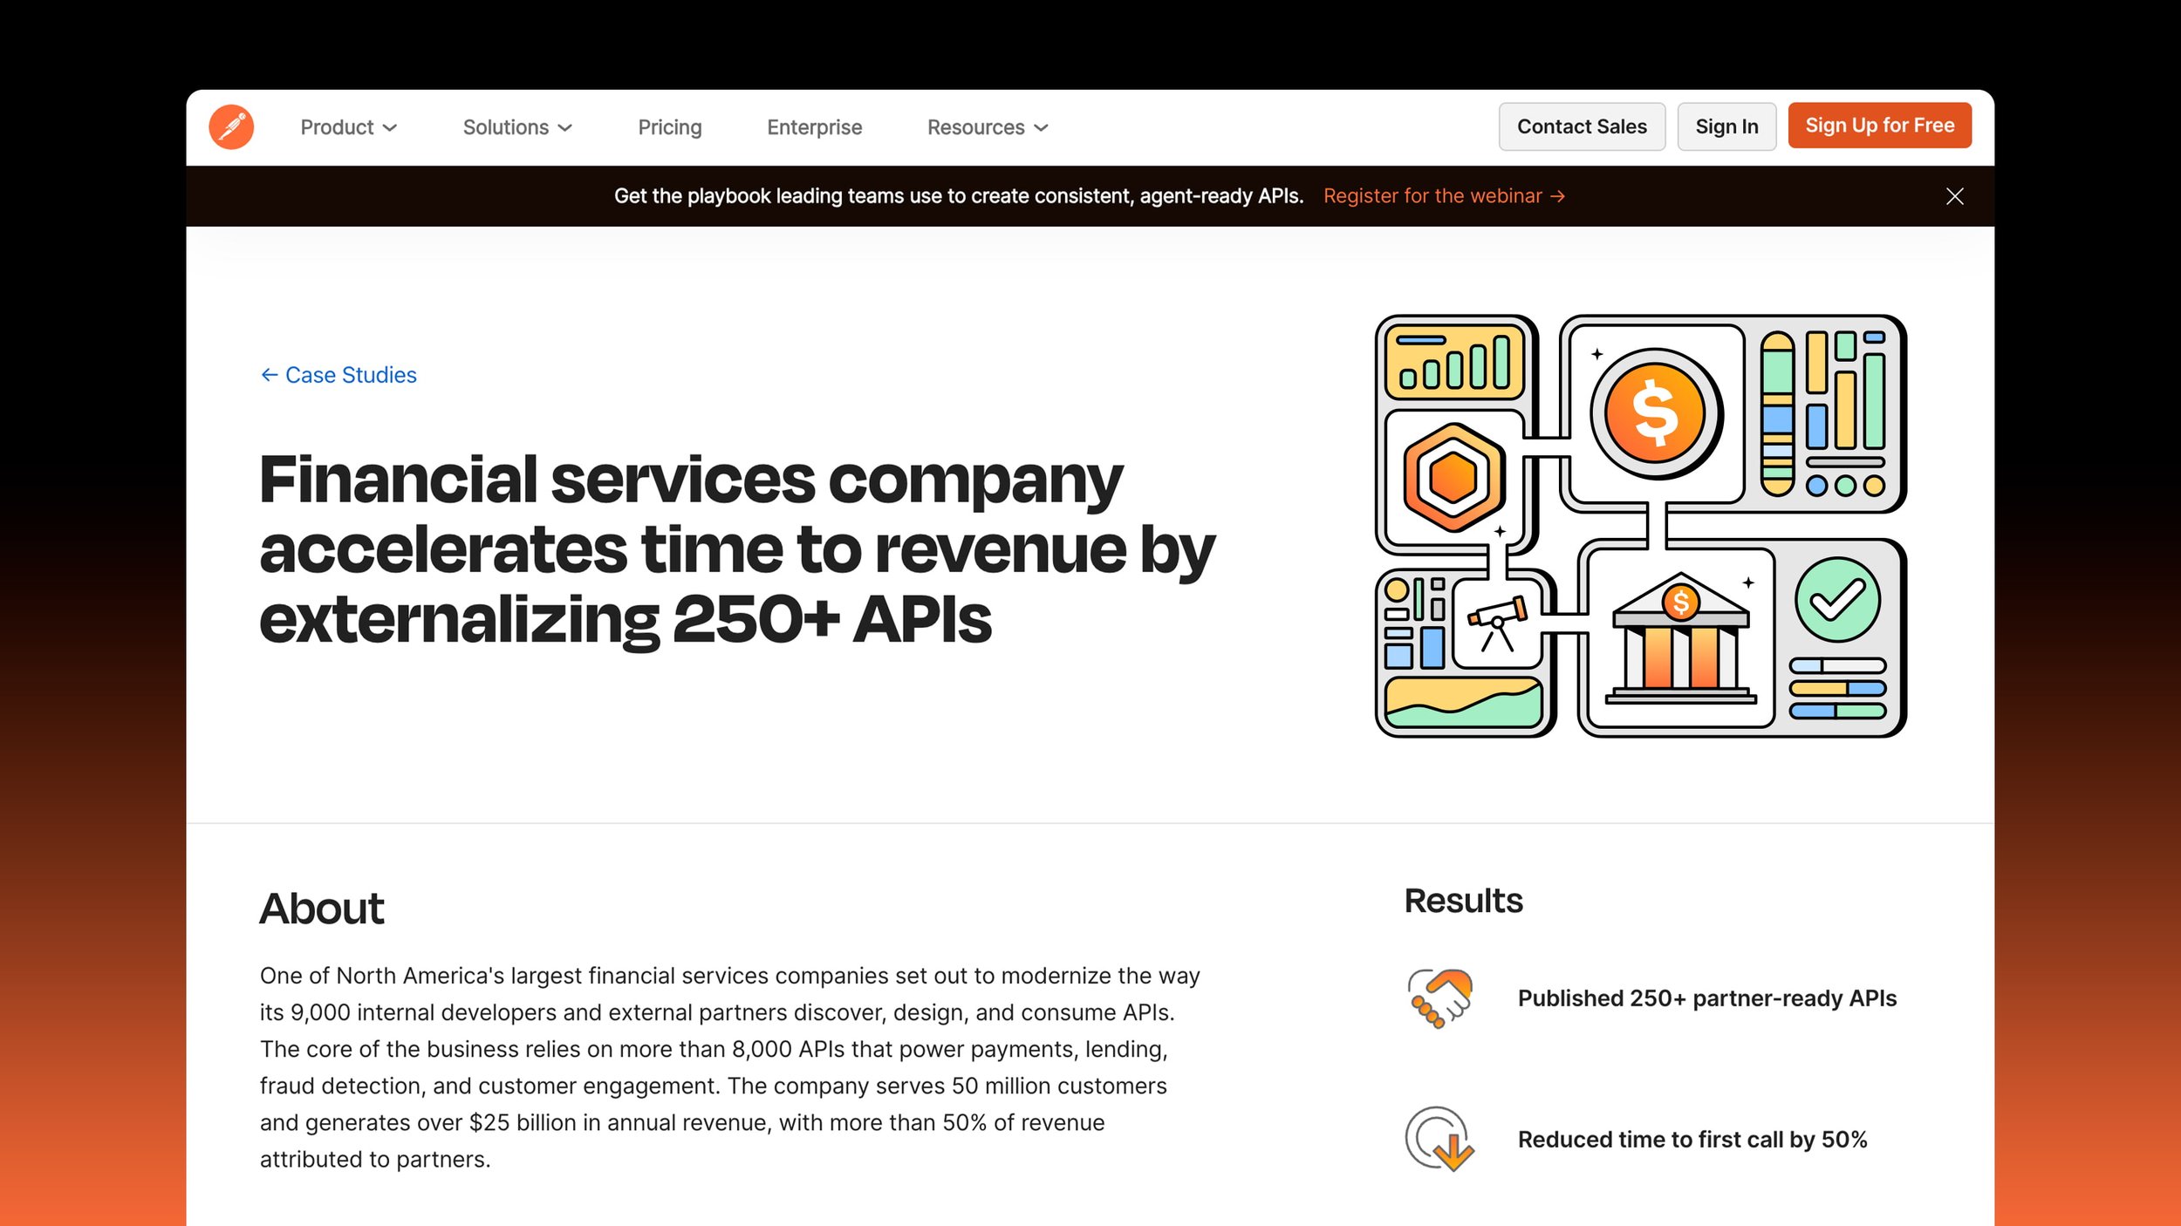This screenshot has height=1226, width=2181.
Task: Expand the Solutions dropdown menu
Action: click(x=517, y=127)
